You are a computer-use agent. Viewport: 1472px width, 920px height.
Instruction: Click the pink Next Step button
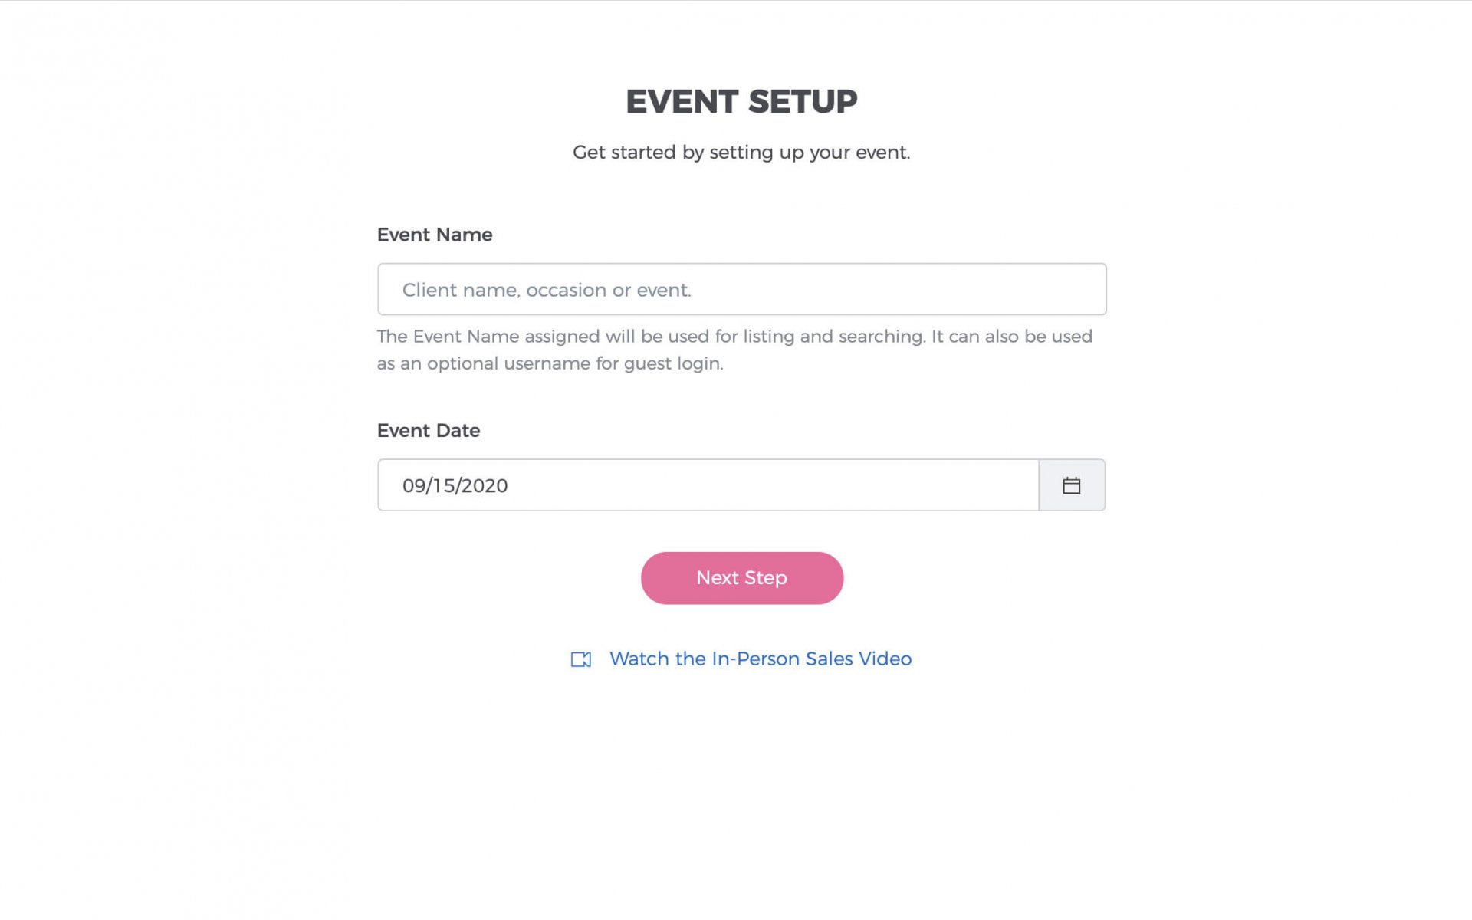tap(741, 578)
